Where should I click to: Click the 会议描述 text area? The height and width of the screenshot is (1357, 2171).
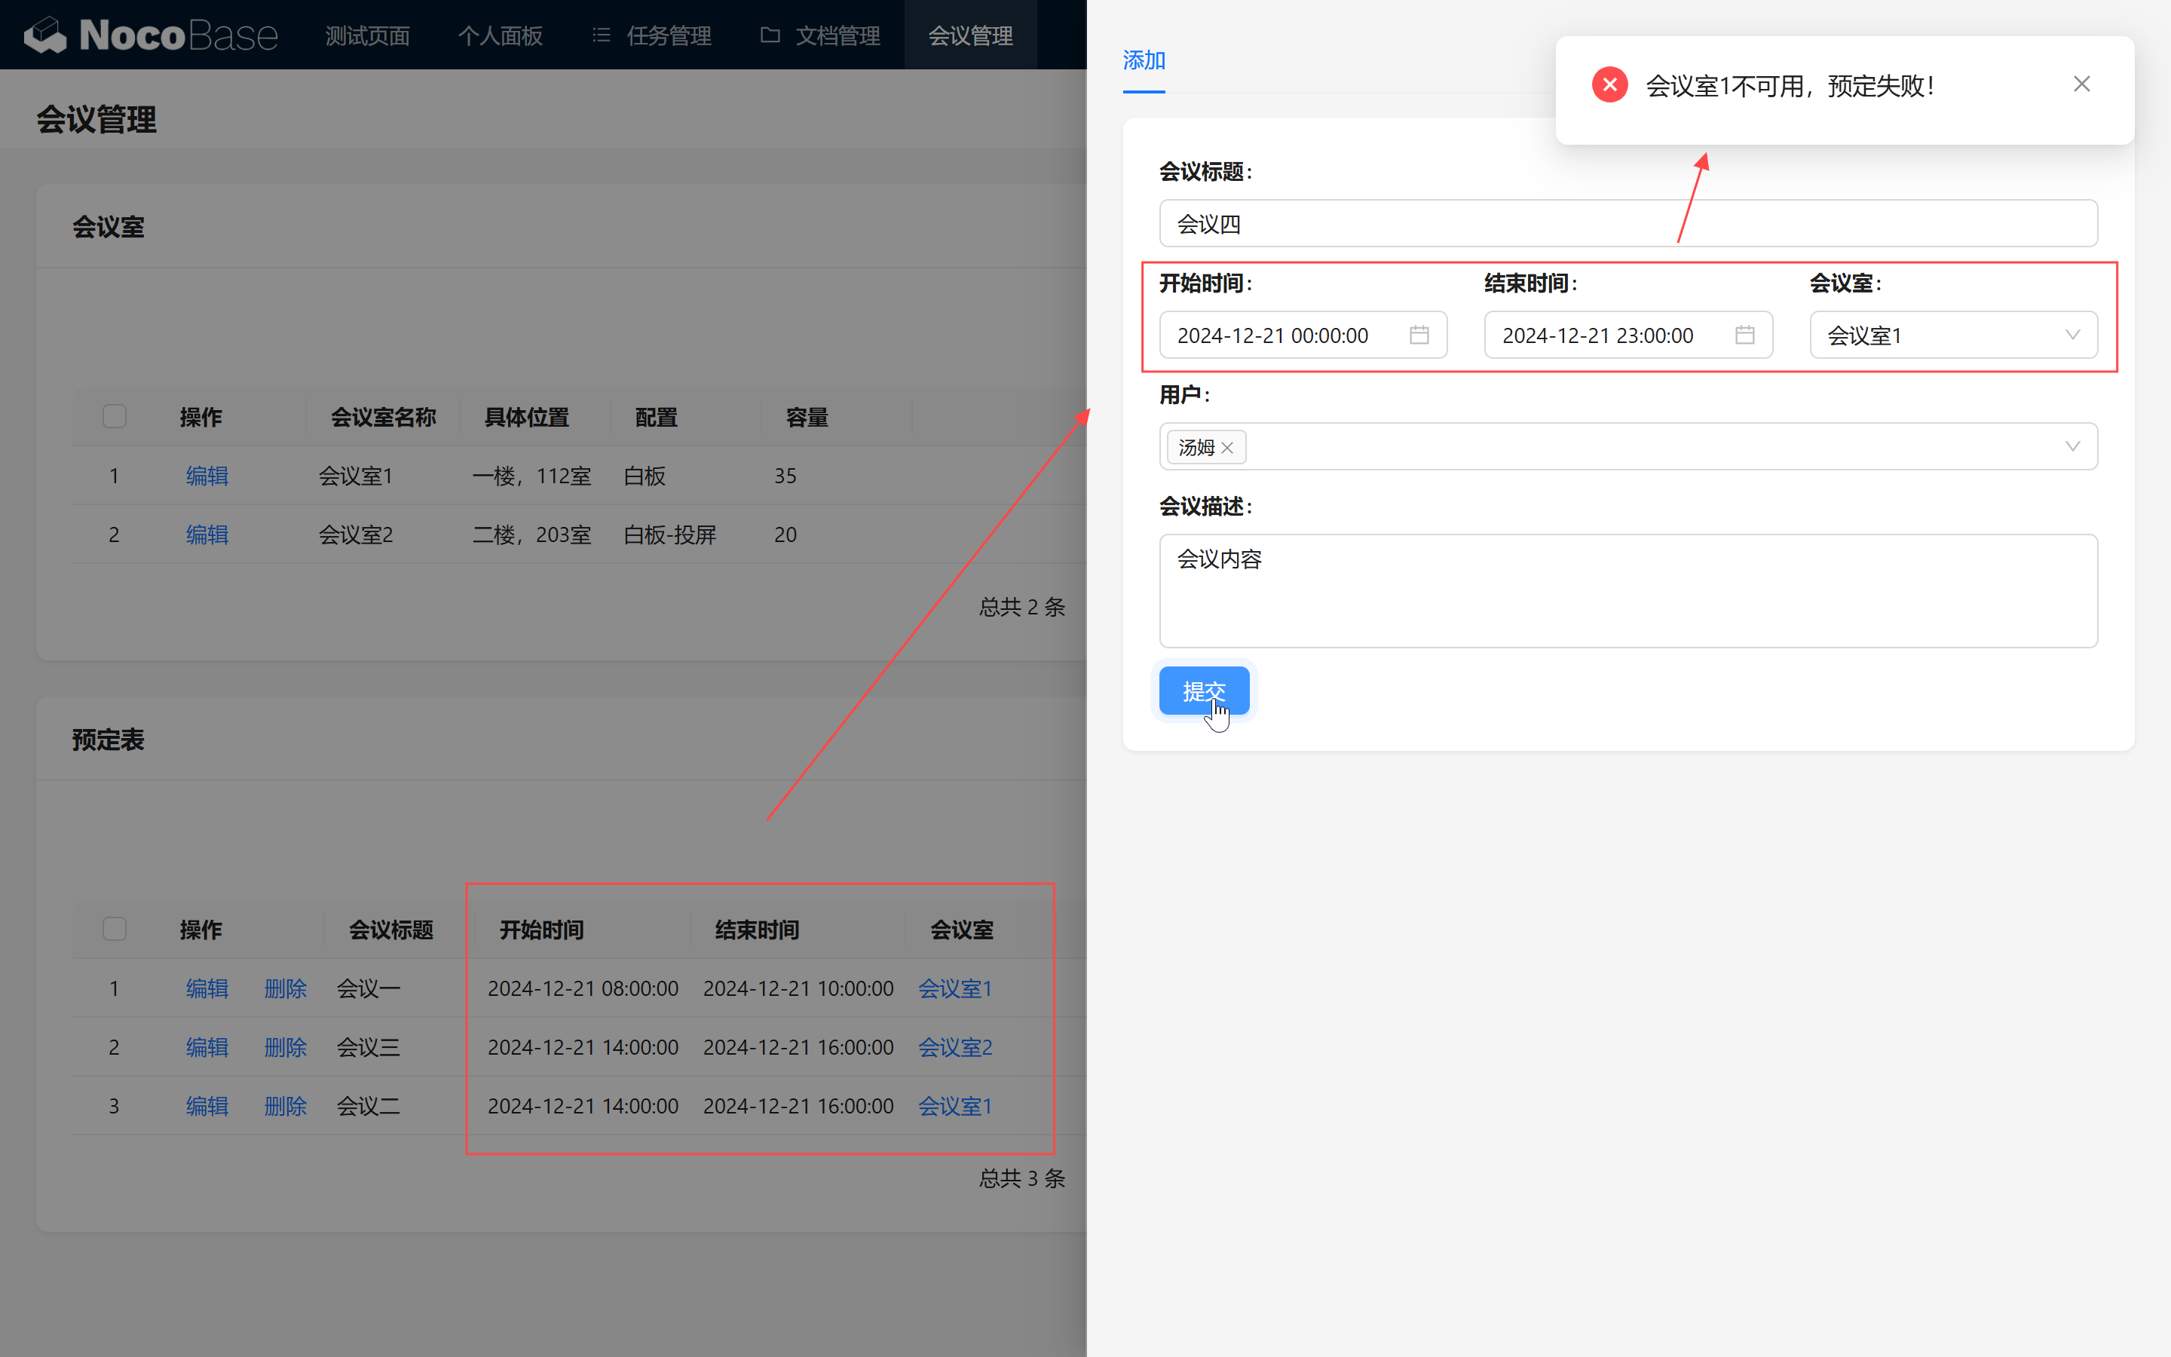point(1627,590)
